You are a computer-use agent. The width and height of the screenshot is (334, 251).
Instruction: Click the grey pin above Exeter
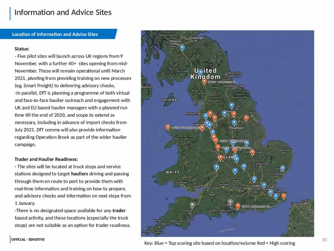[192, 205]
